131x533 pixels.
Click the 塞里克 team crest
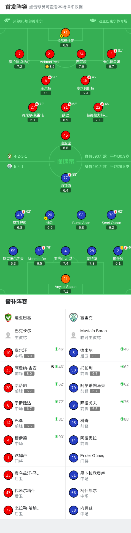(74, 318)
